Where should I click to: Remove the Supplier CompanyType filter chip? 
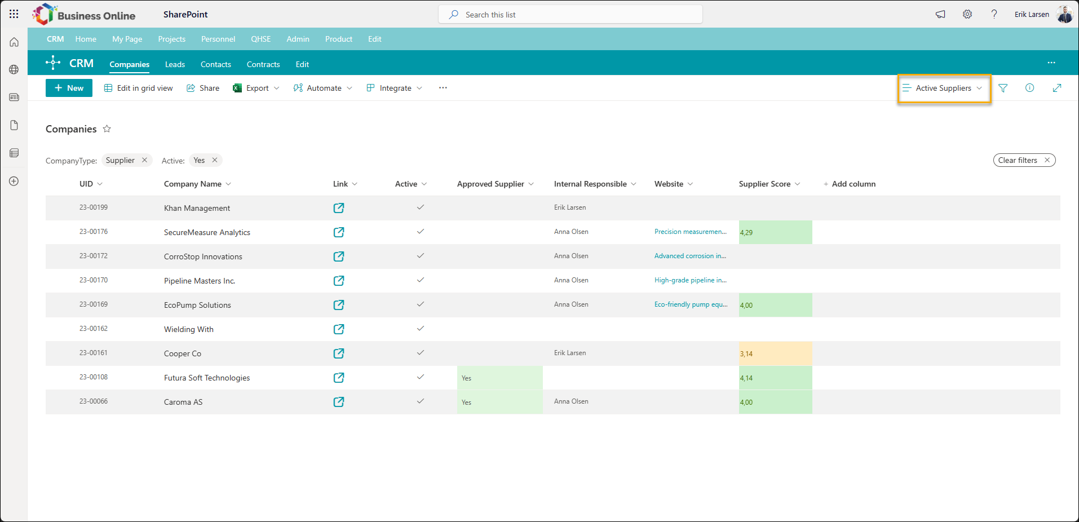[x=144, y=160]
